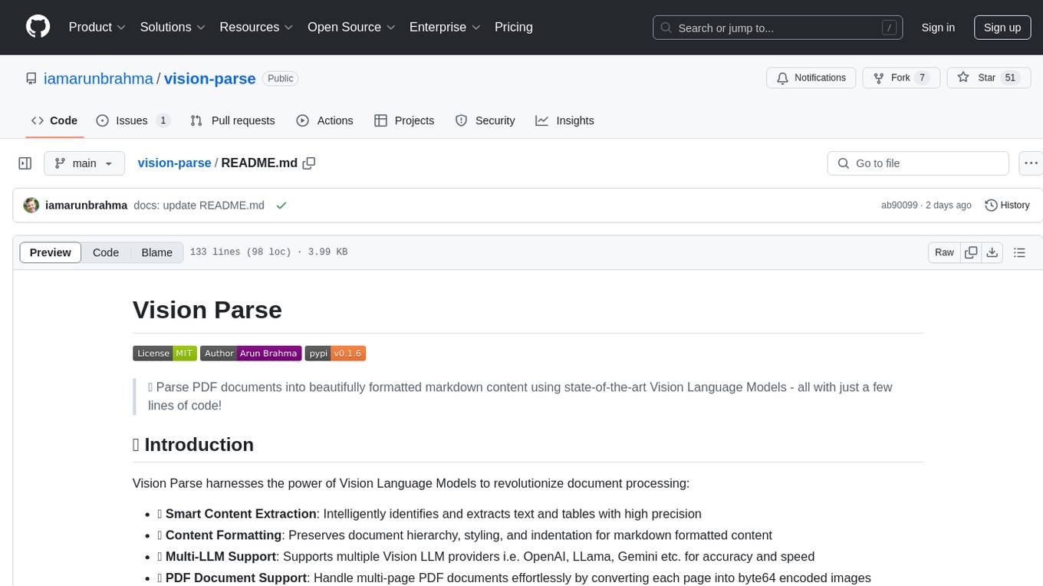The image size is (1043, 586).
Task: Expand the Product menu
Action: [x=97, y=27]
